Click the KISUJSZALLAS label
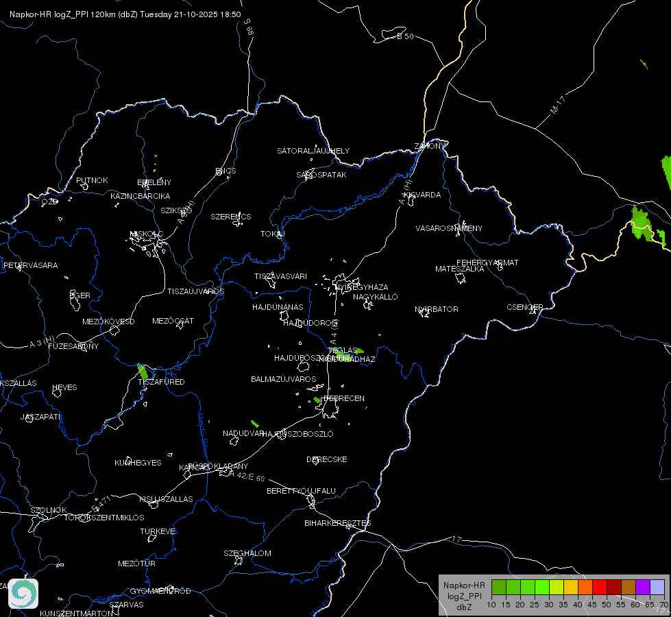The height and width of the screenshot is (617, 671). [x=166, y=499]
